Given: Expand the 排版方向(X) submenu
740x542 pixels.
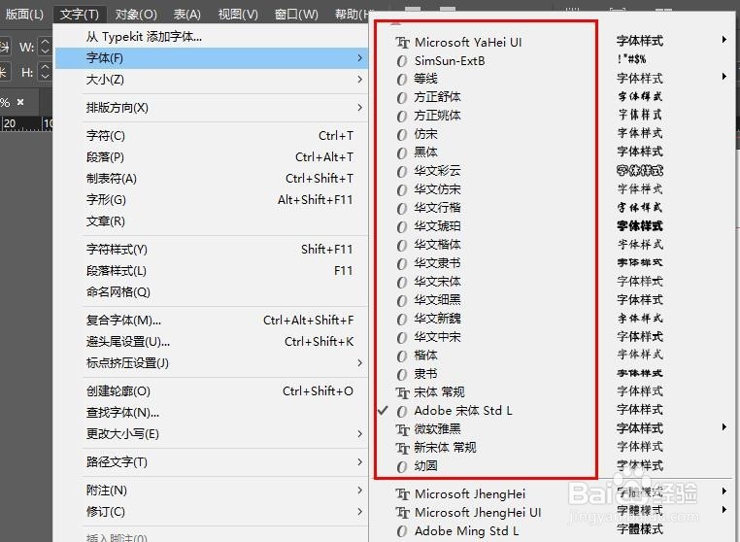Looking at the screenshot, I should (x=211, y=108).
